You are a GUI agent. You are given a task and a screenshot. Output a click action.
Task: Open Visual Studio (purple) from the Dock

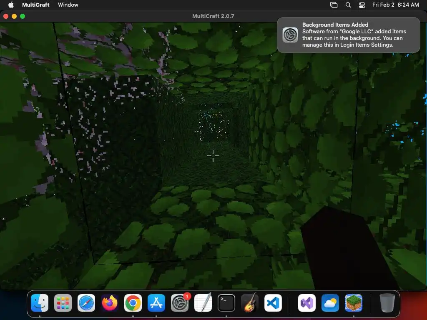pyautogui.click(x=307, y=303)
